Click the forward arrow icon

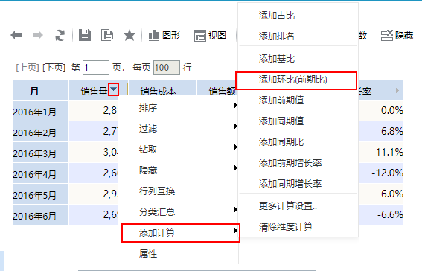click(38, 35)
